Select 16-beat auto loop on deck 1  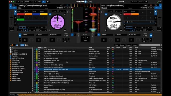tap(35, 27)
